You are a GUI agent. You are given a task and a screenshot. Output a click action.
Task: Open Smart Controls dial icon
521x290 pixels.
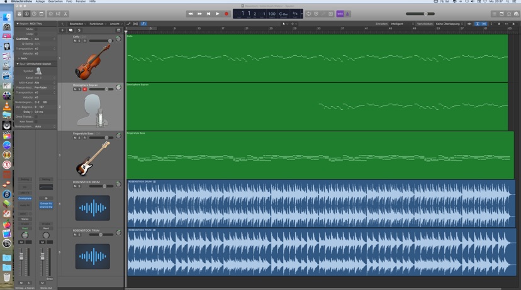coord(51,14)
